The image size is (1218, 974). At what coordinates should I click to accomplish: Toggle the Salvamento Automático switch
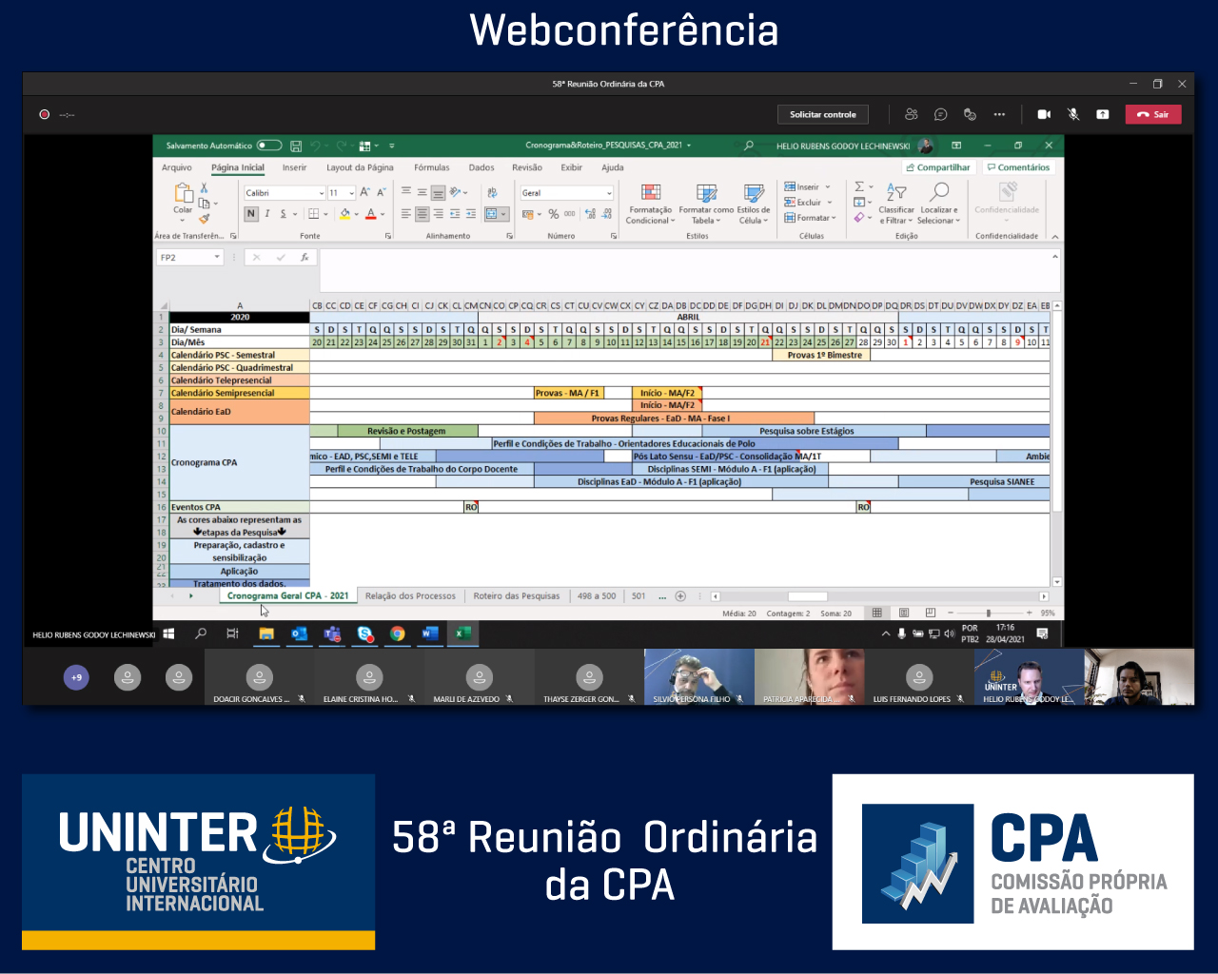tap(269, 146)
